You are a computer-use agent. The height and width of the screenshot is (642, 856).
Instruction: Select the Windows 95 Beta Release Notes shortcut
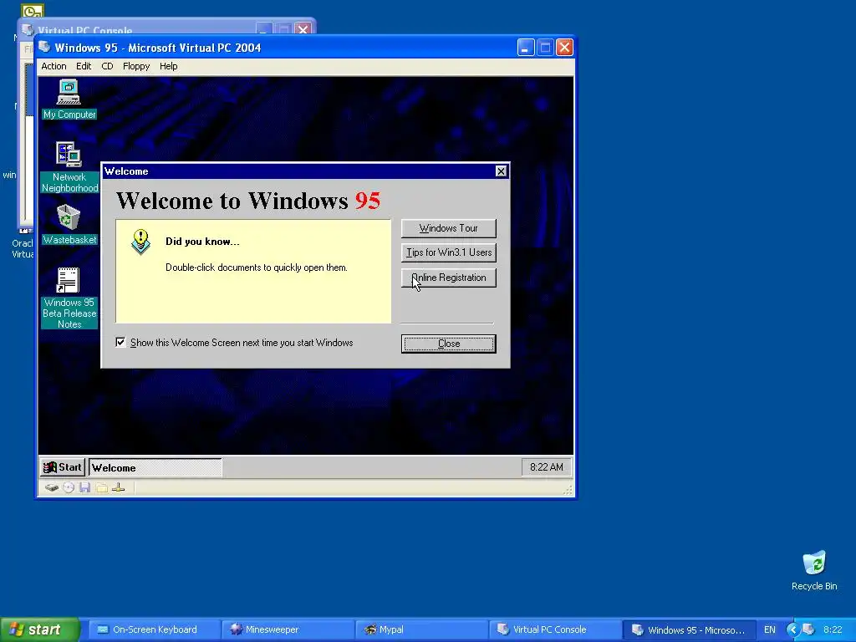tap(69, 298)
